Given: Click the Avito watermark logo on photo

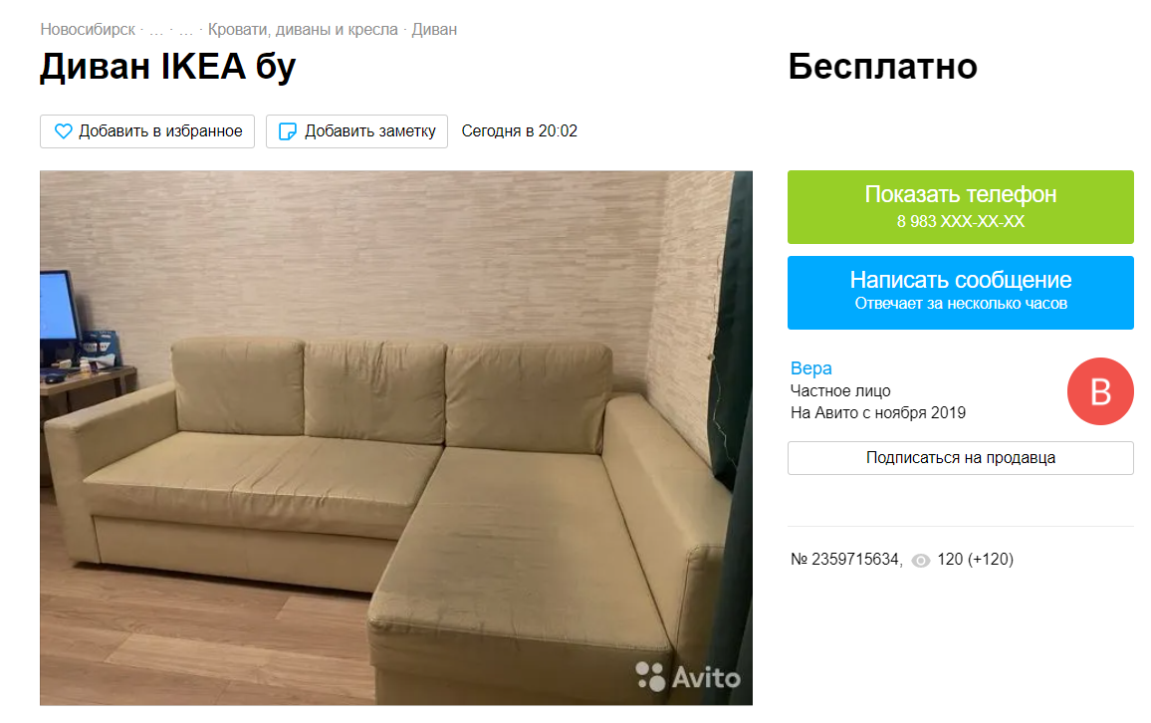Looking at the screenshot, I should click(x=688, y=677).
